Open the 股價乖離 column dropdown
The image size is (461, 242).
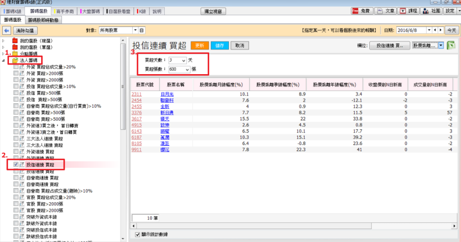pos(441,45)
